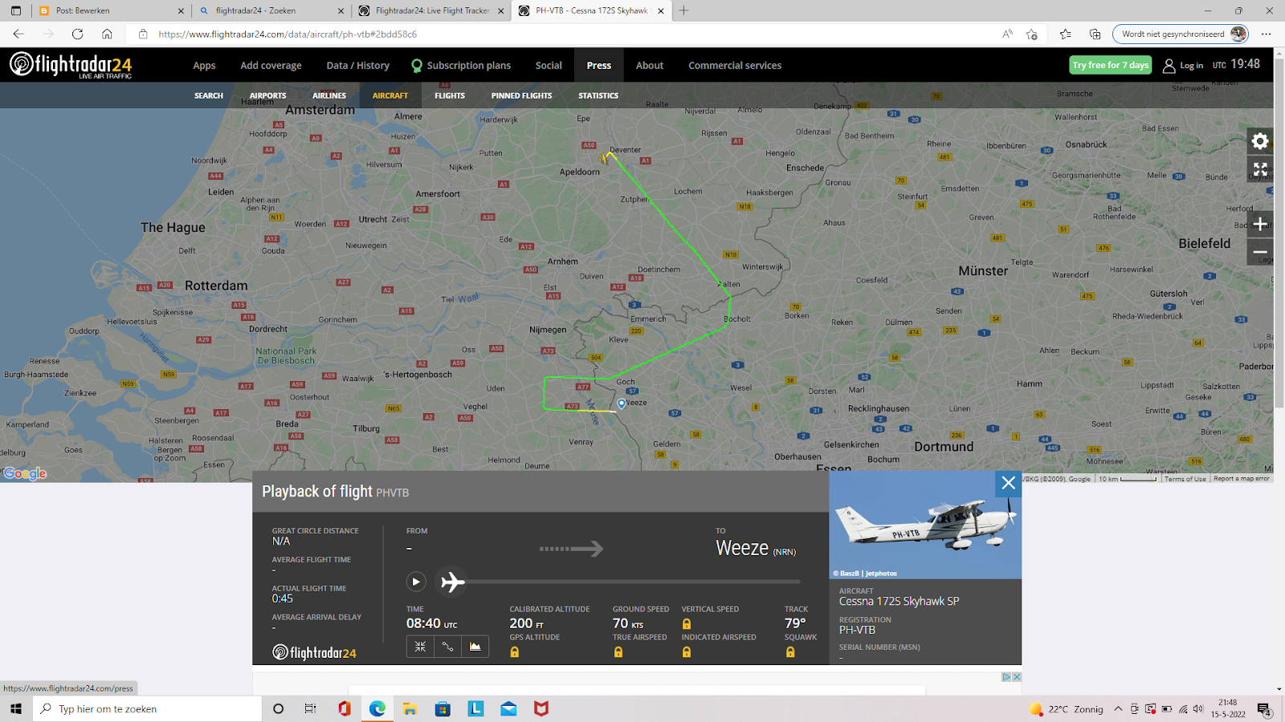Unlock squawk padlock icon
The height and width of the screenshot is (722, 1285).
[x=790, y=652]
